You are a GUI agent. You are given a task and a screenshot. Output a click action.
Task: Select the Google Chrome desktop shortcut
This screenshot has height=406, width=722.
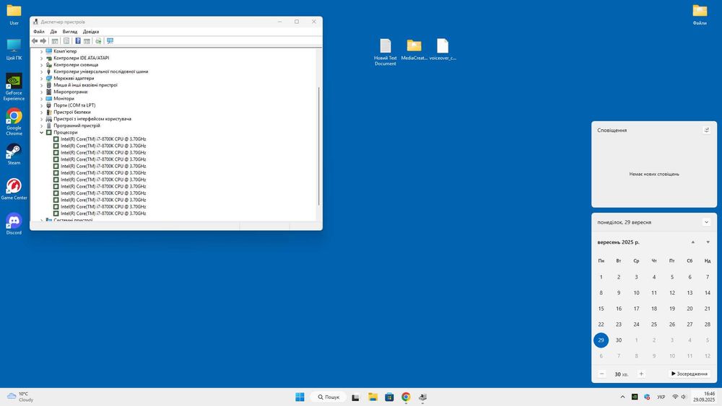pyautogui.click(x=14, y=122)
